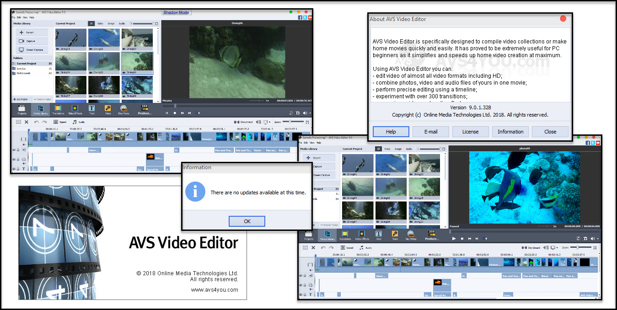Click the Text tool in upper-left editor
The height and width of the screenshot is (310, 617).
click(92, 109)
